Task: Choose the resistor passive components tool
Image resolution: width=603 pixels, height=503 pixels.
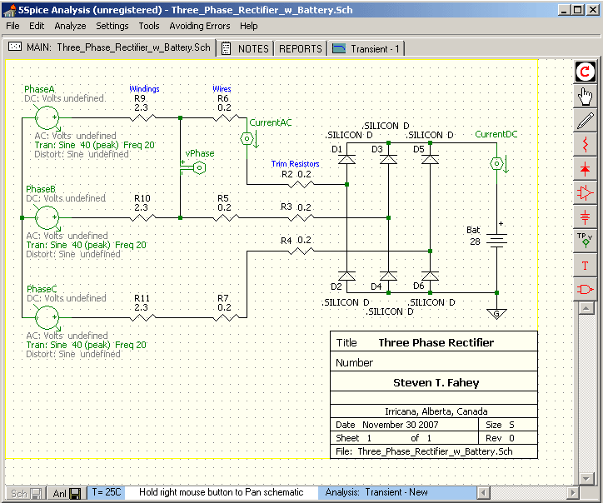Action: pyautogui.click(x=586, y=145)
